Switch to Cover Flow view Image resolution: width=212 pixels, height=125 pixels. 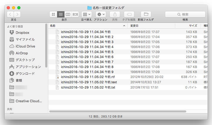pyautogui.click(x=75, y=14)
